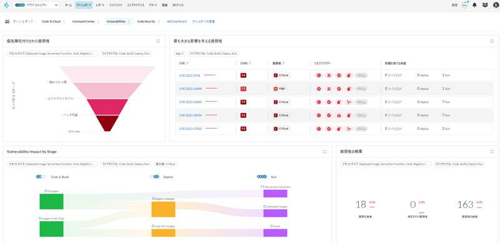Viewport: 500px width, 243px height.
Task: Open the アラート menu
Action: tap(152, 5)
